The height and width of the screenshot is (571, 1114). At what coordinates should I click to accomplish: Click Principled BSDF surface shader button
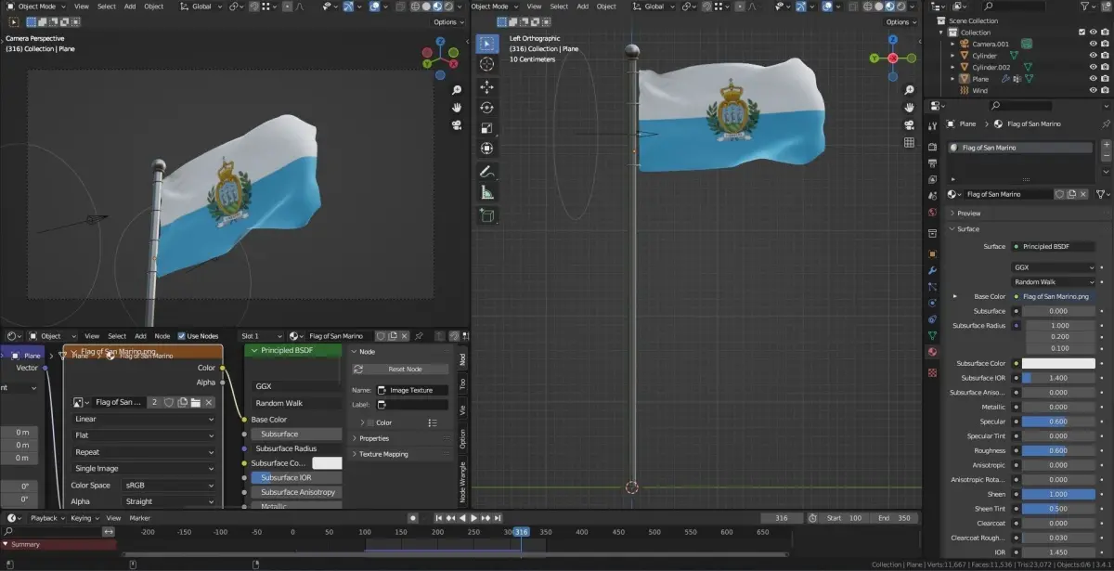click(x=1054, y=246)
